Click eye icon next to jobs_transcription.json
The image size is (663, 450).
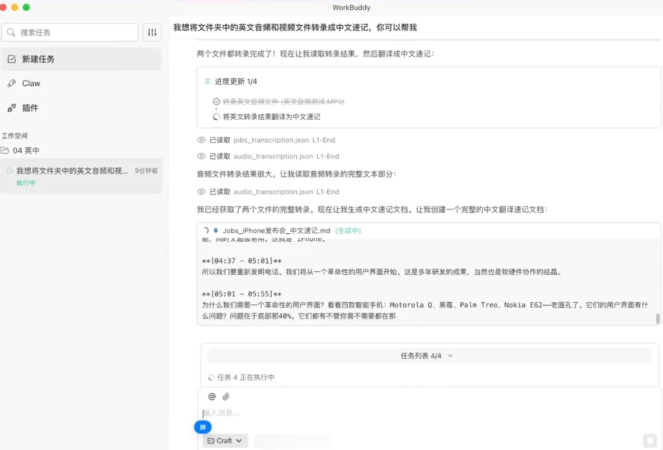point(202,140)
